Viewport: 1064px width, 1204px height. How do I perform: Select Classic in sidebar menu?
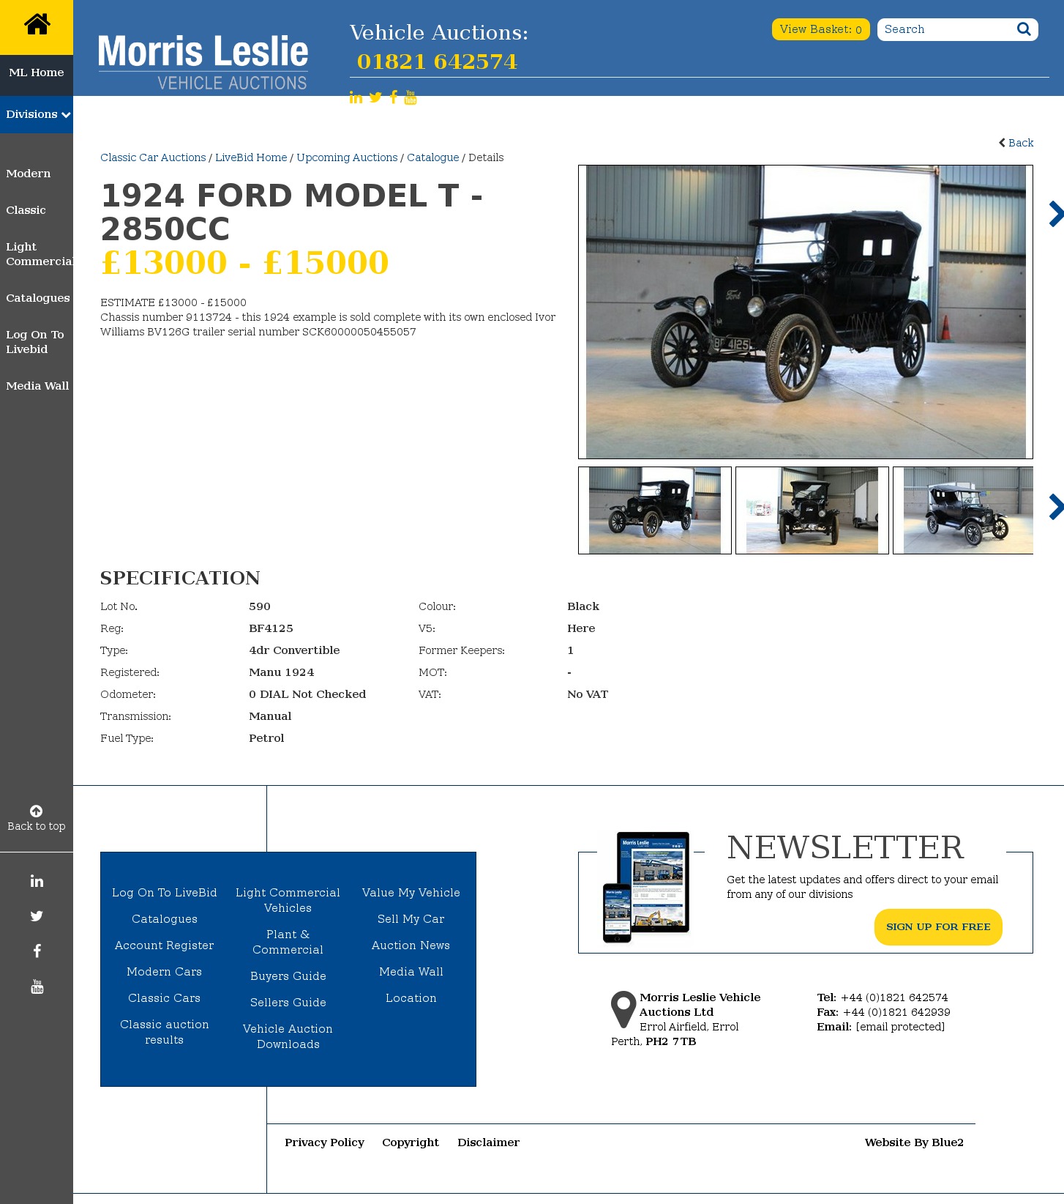(x=26, y=210)
